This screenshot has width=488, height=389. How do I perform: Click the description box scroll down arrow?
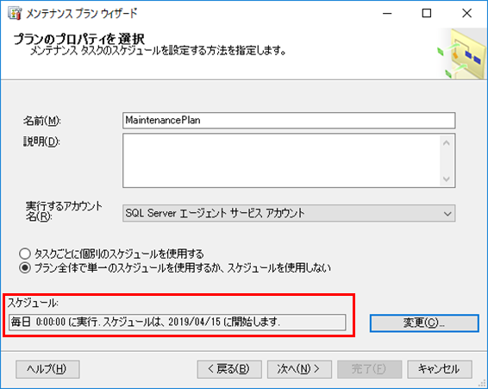[447, 179]
